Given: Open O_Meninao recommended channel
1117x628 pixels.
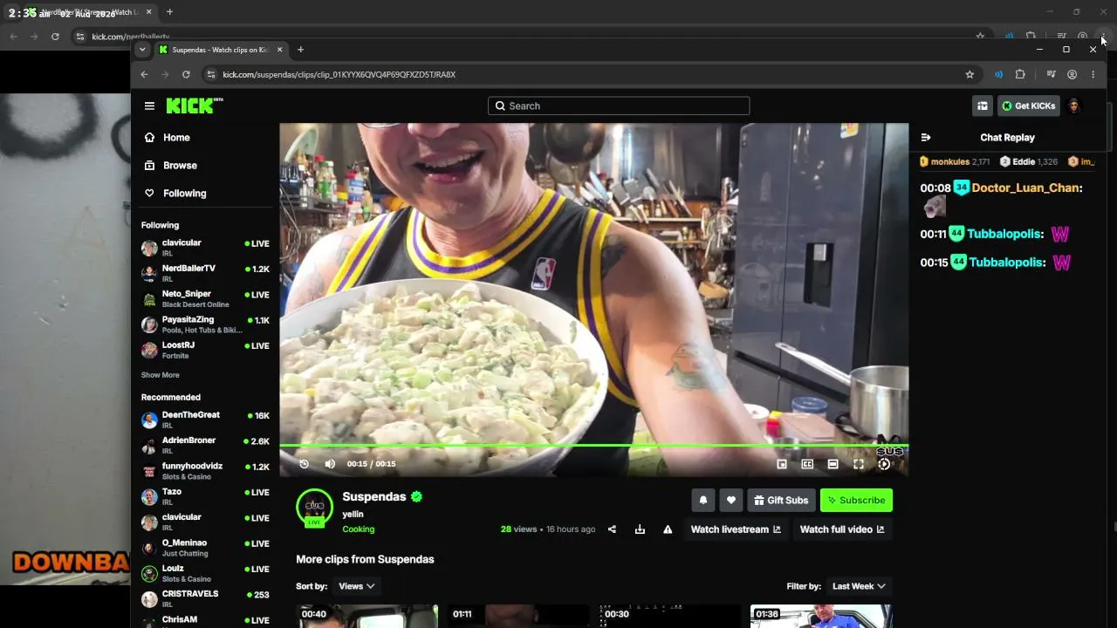Looking at the screenshot, I should 205,548.
